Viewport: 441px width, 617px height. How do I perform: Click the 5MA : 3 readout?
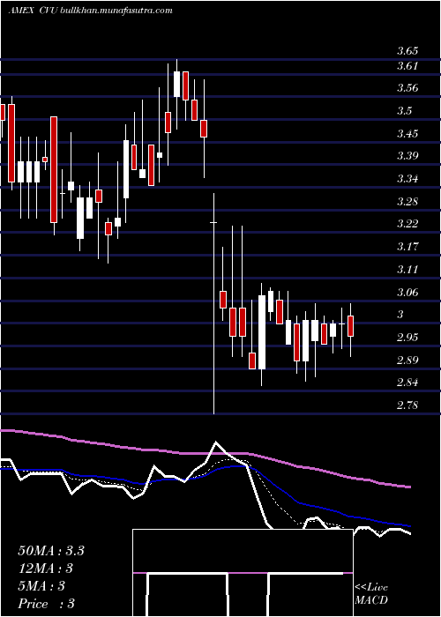[x=41, y=586]
